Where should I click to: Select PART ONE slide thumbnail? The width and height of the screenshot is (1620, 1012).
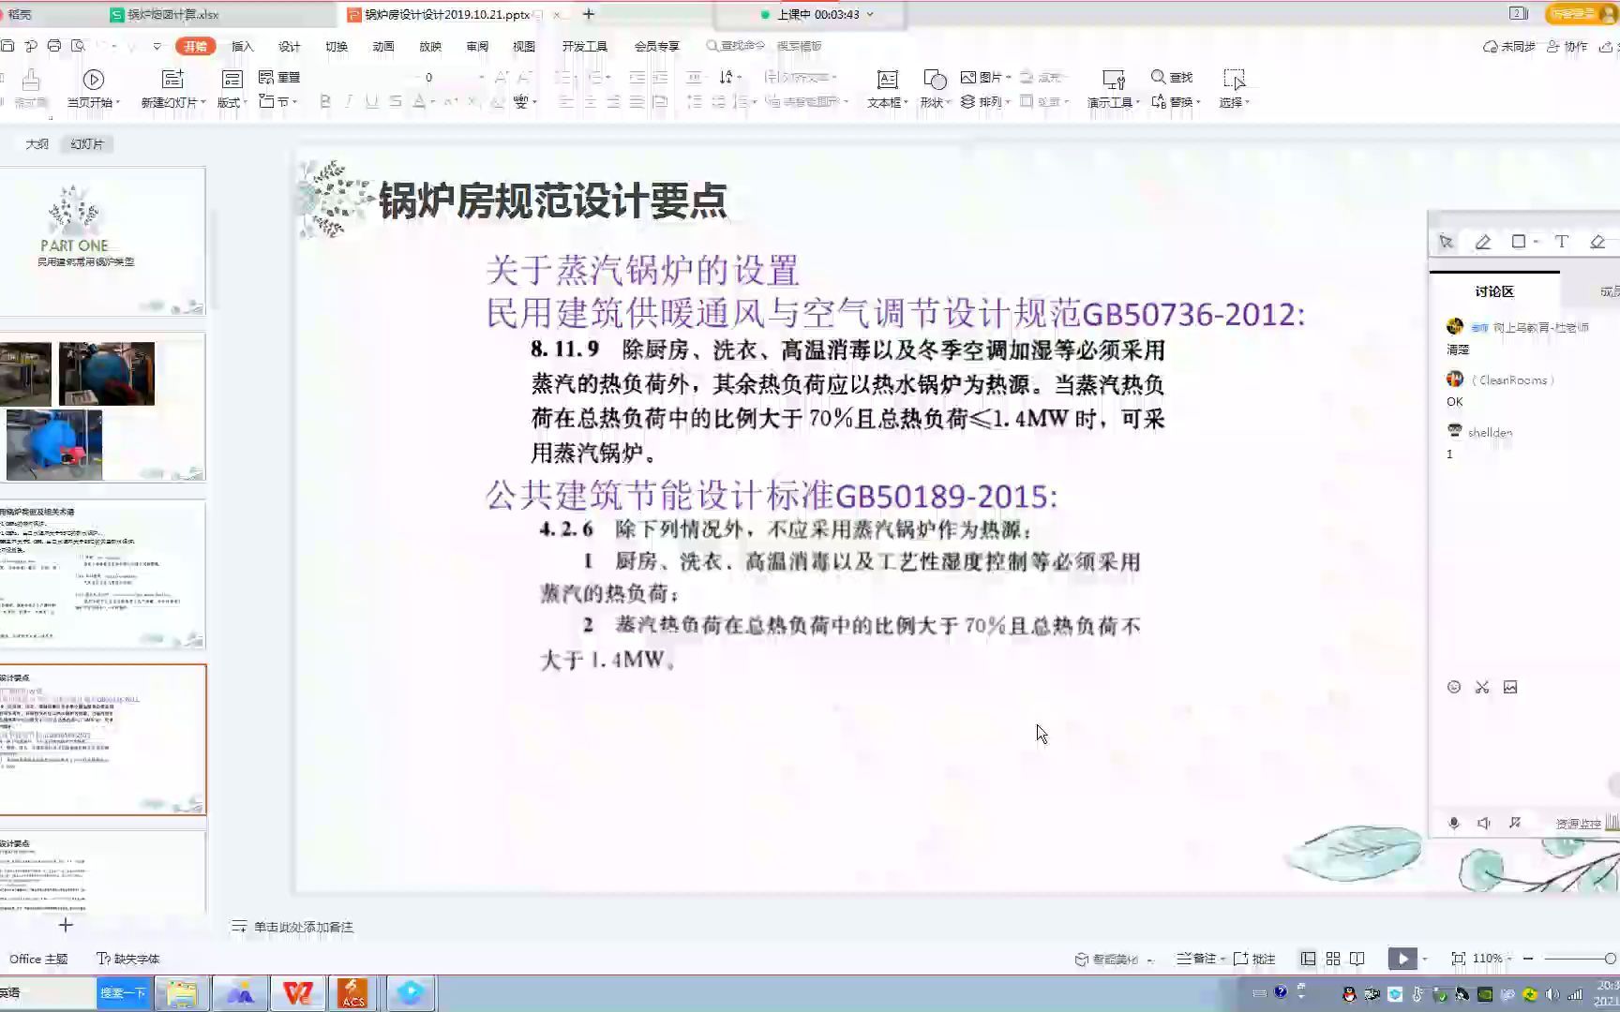pos(102,242)
